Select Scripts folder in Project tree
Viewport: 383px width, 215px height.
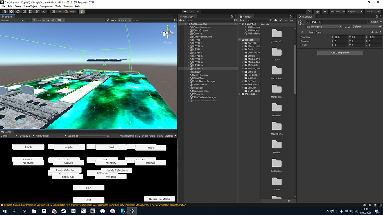tap(251, 81)
